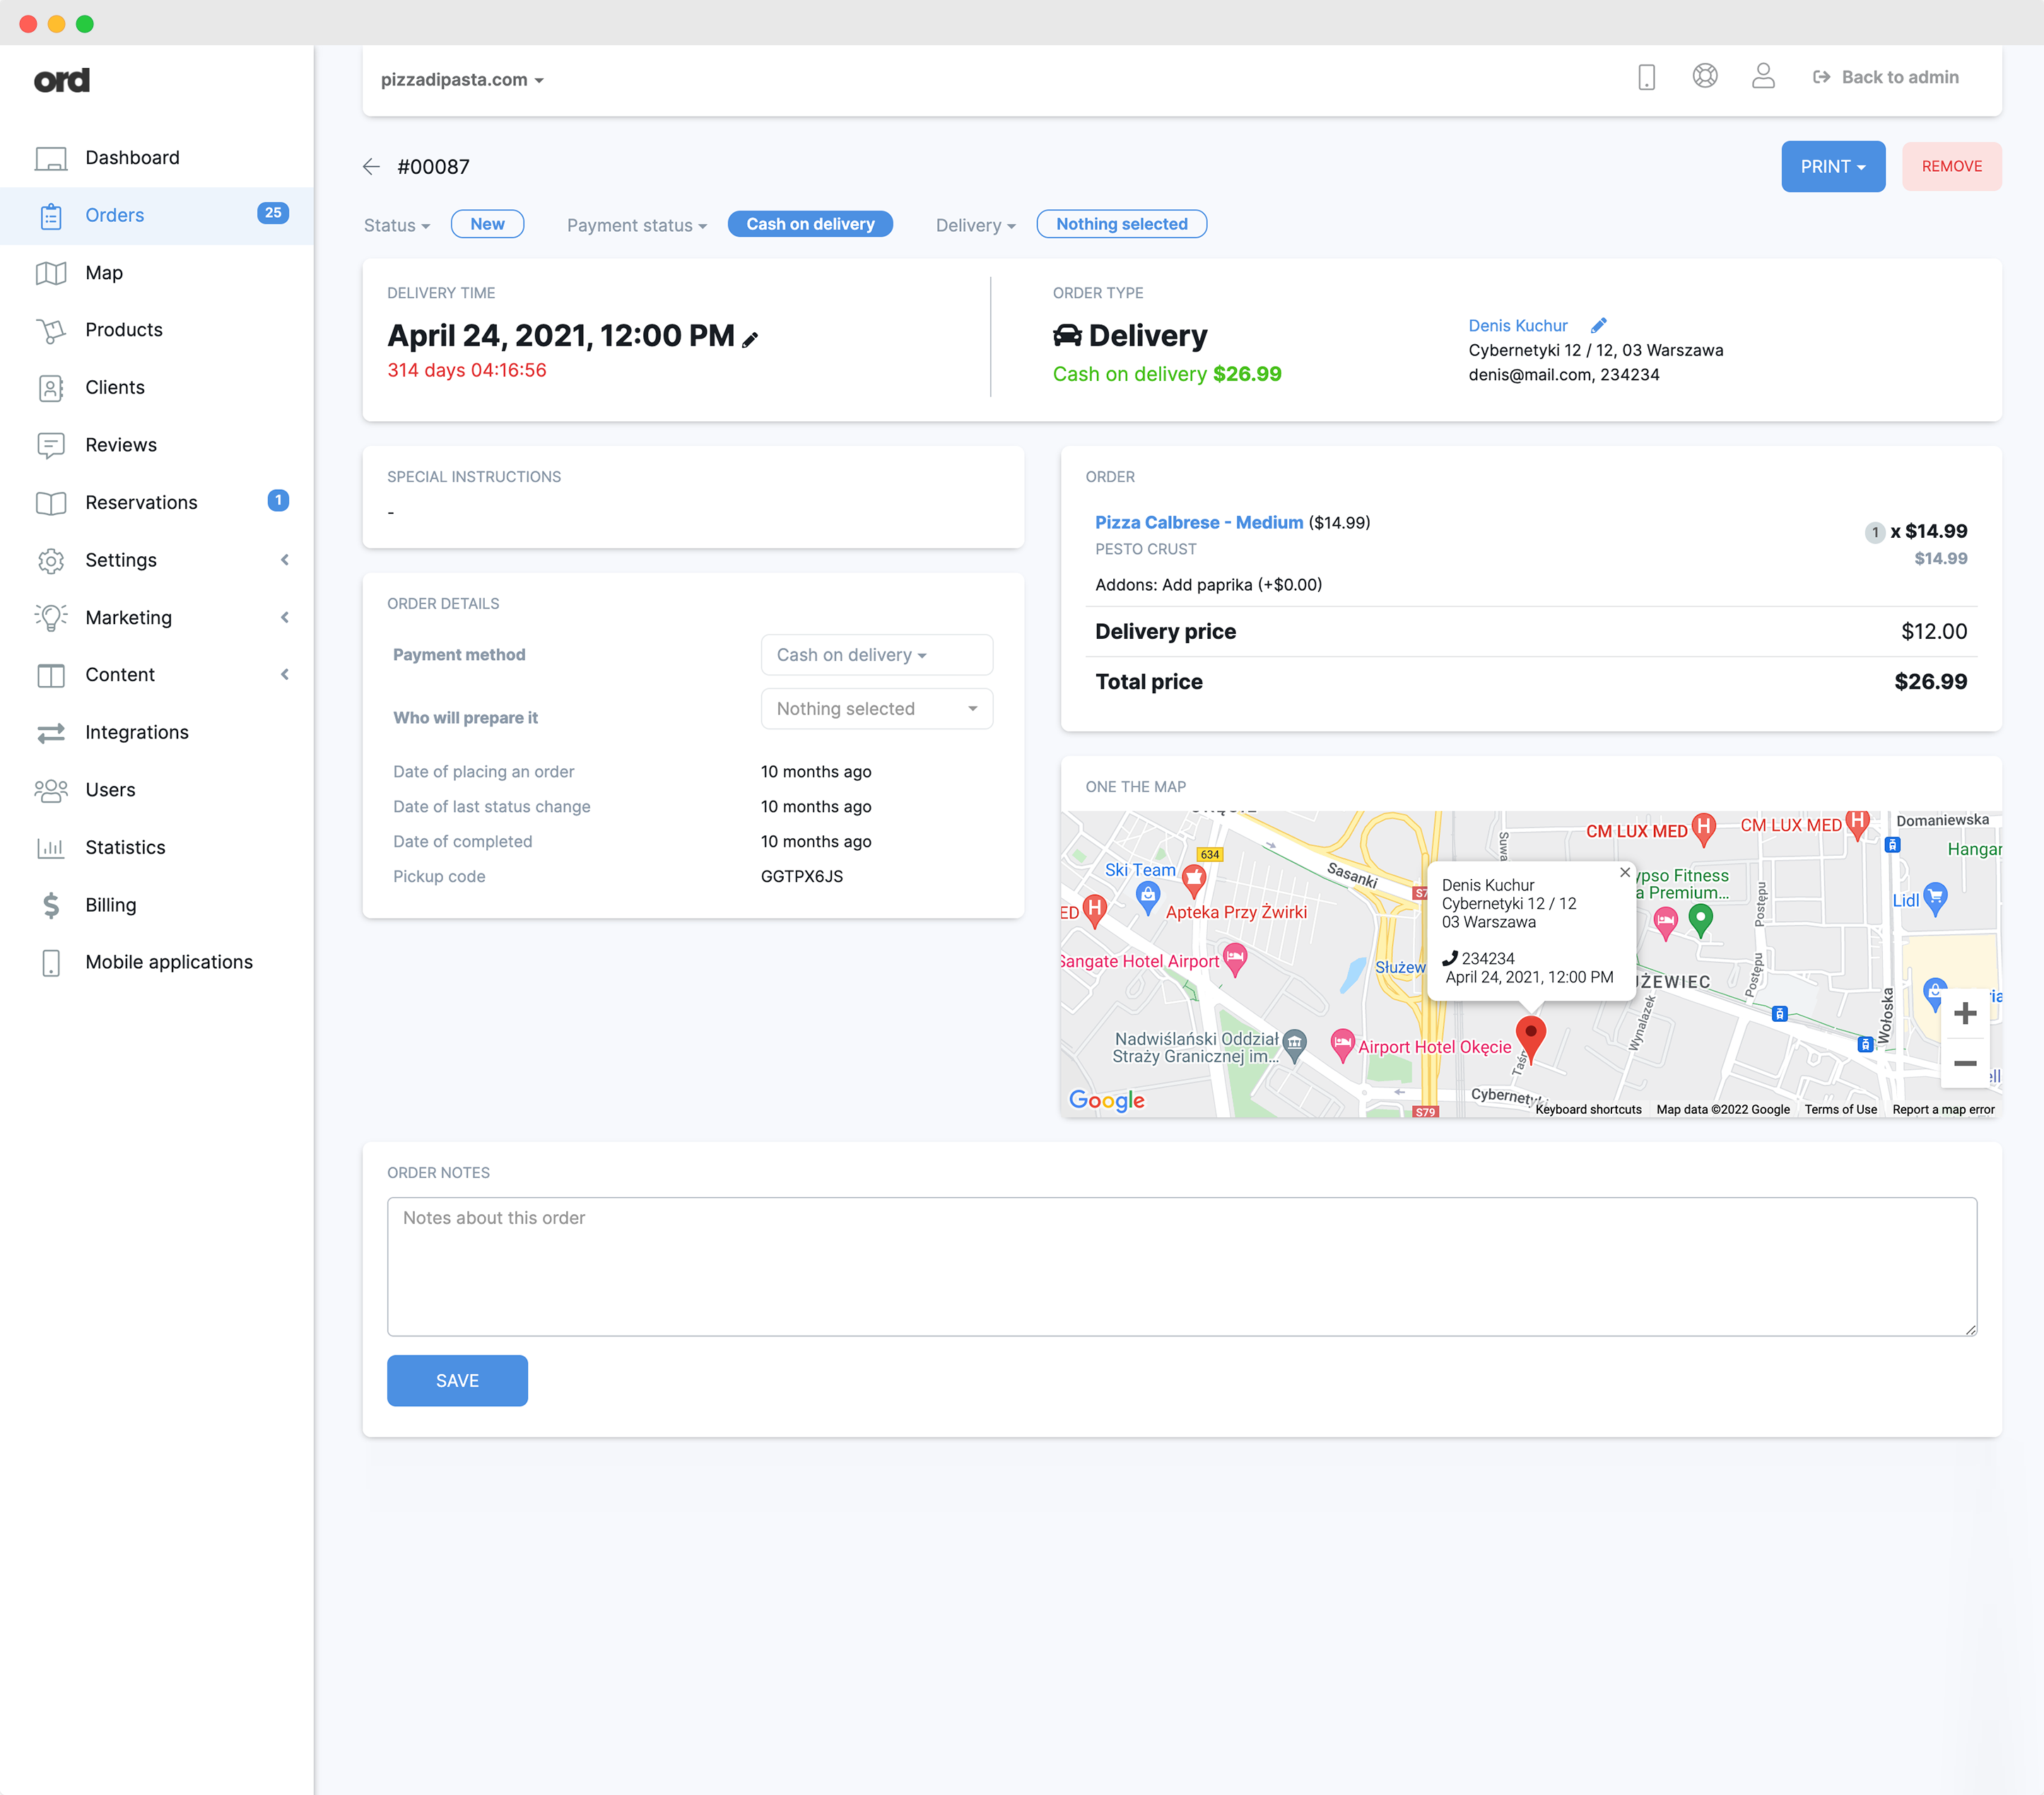Open the Status dropdown
Image resolution: width=2044 pixels, height=1795 pixels.
397,225
